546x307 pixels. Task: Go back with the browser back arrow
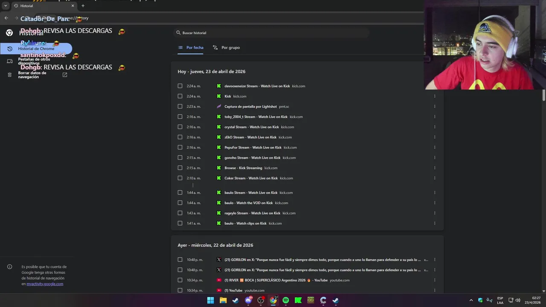tap(6, 18)
